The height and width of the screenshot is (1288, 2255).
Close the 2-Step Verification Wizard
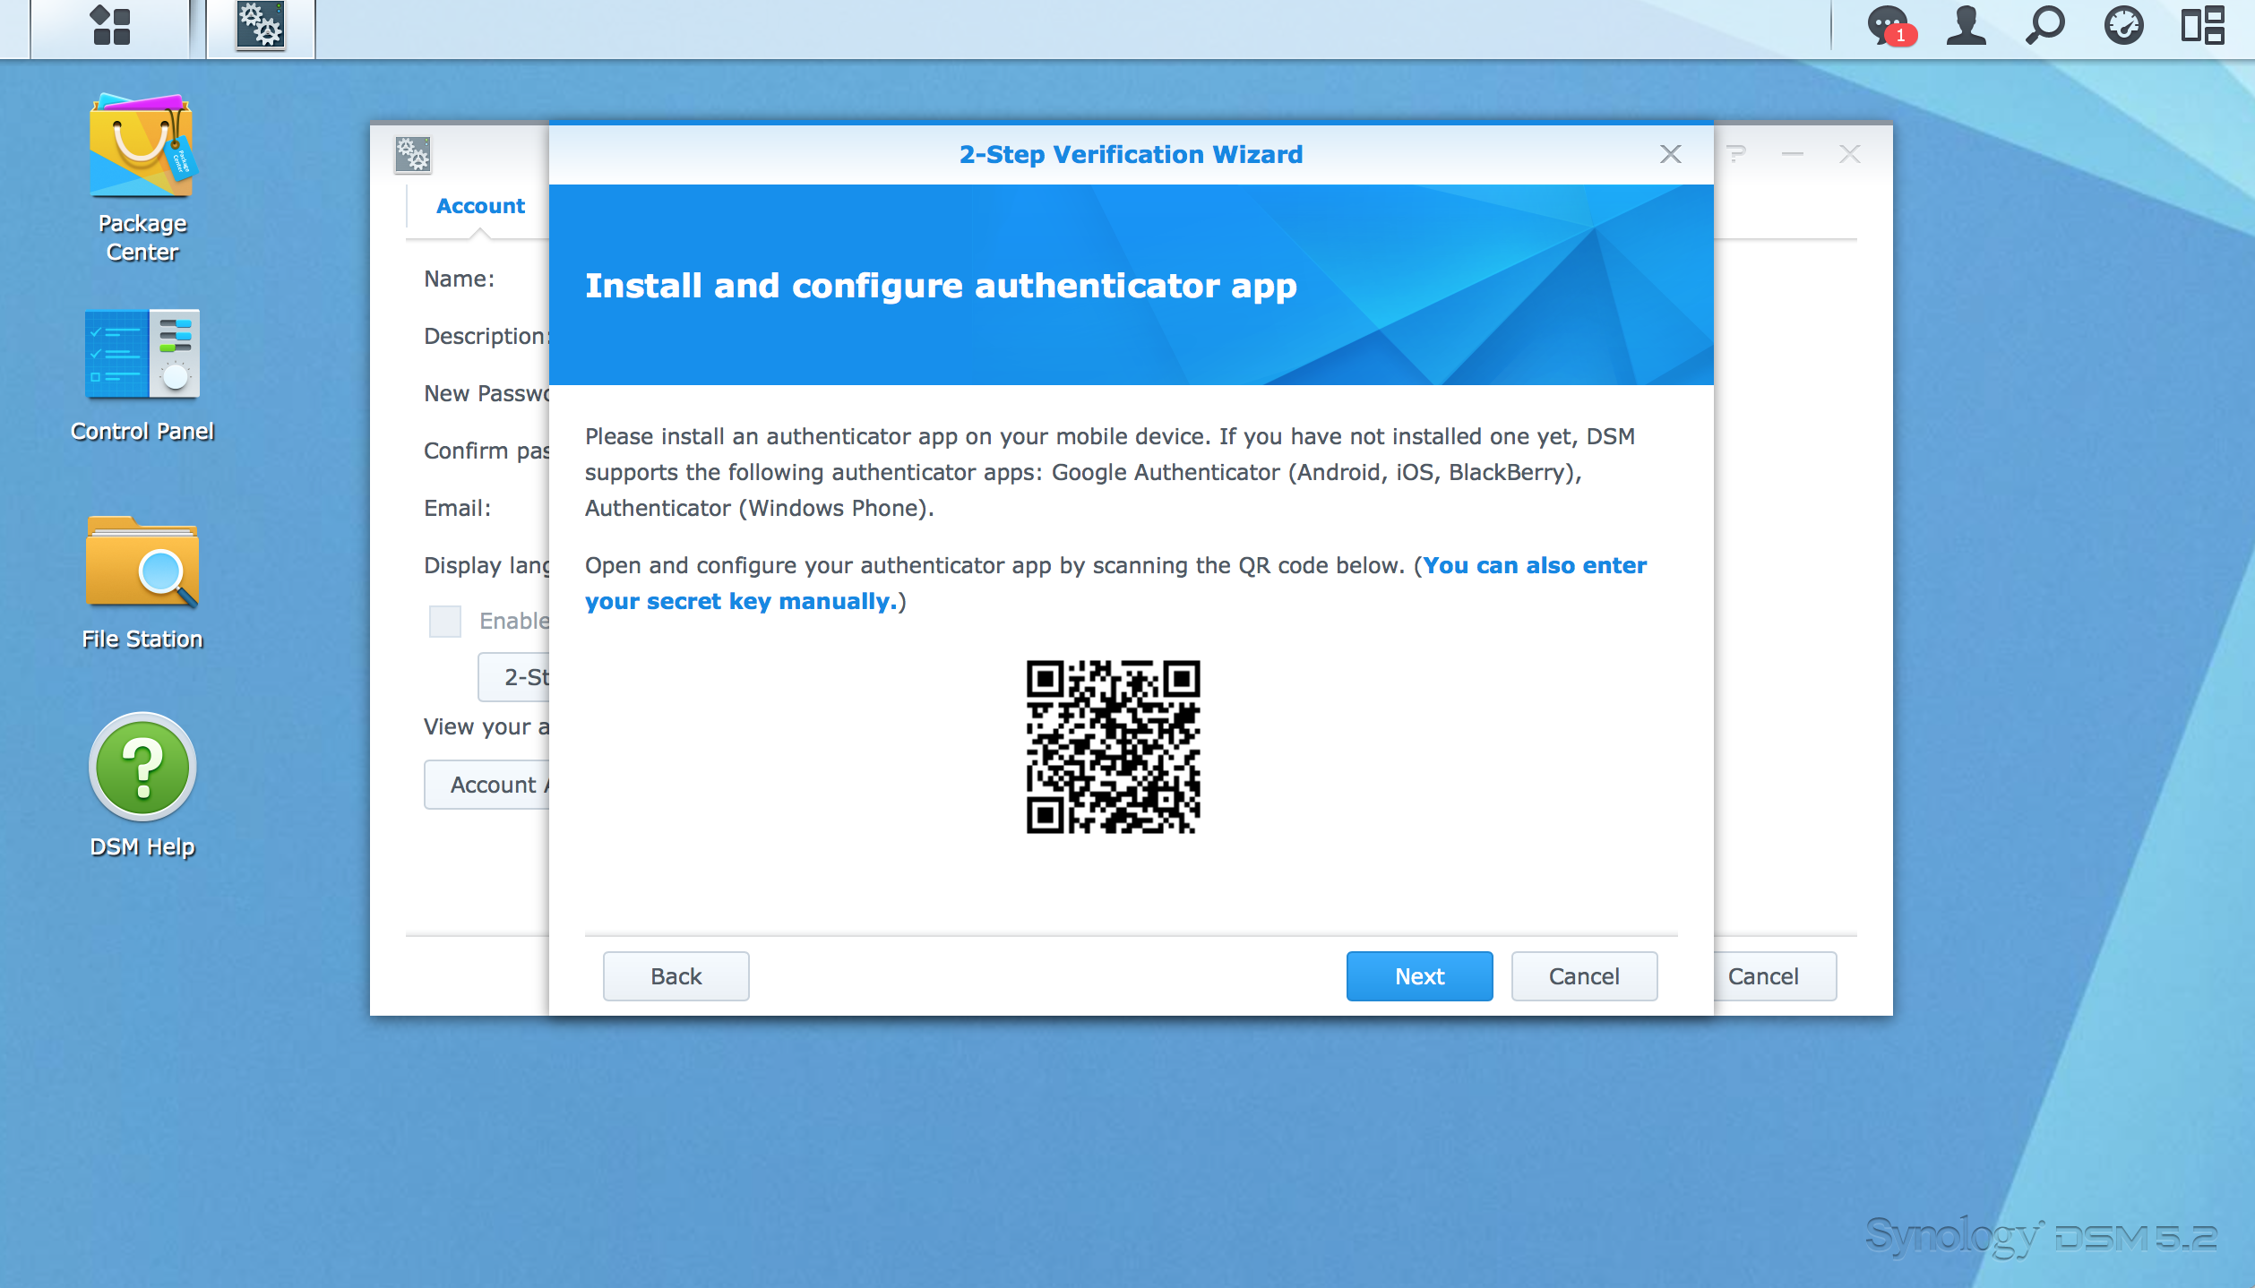click(x=1670, y=154)
